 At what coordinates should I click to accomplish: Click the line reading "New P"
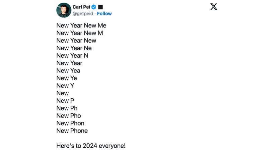pos(65,101)
